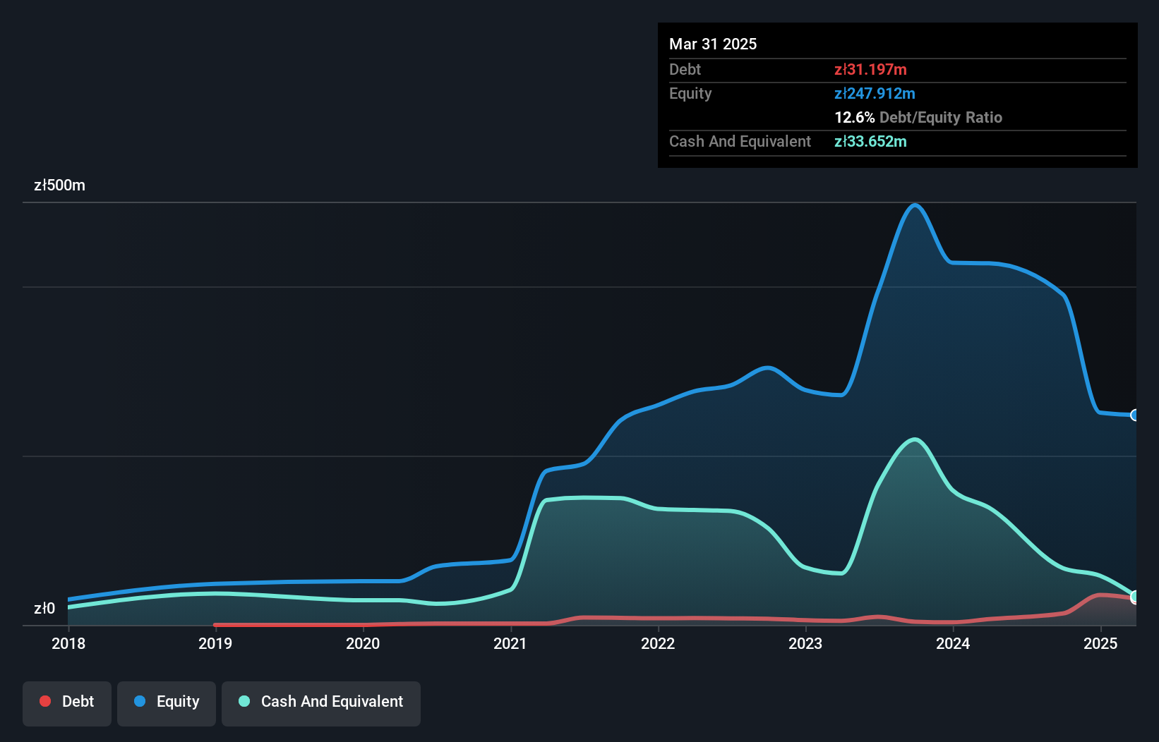Screen dimensions: 1159x742
Task: Click the Cash And Equivalent peak near late 2023
Action: click(915, 439)
